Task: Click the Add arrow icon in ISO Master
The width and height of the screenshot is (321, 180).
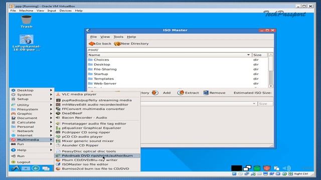Action: (155, 92)
